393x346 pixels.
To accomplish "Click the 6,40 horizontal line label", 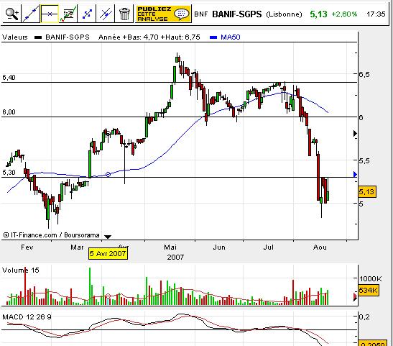I will tap(9, 77).
